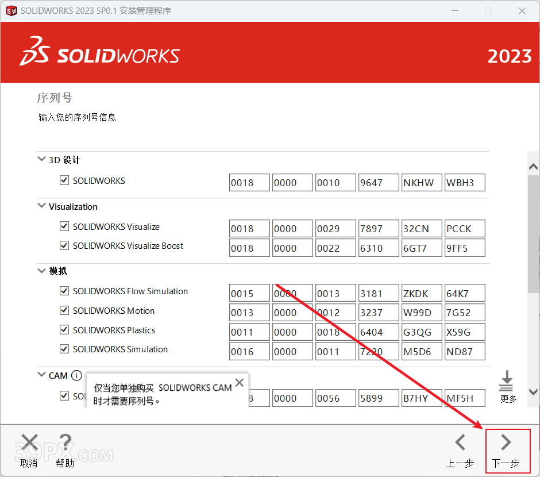Screen dimensions: 540x477
Task: Click the Cancel (取消) X icon
Action: click(x=29, y=443)
